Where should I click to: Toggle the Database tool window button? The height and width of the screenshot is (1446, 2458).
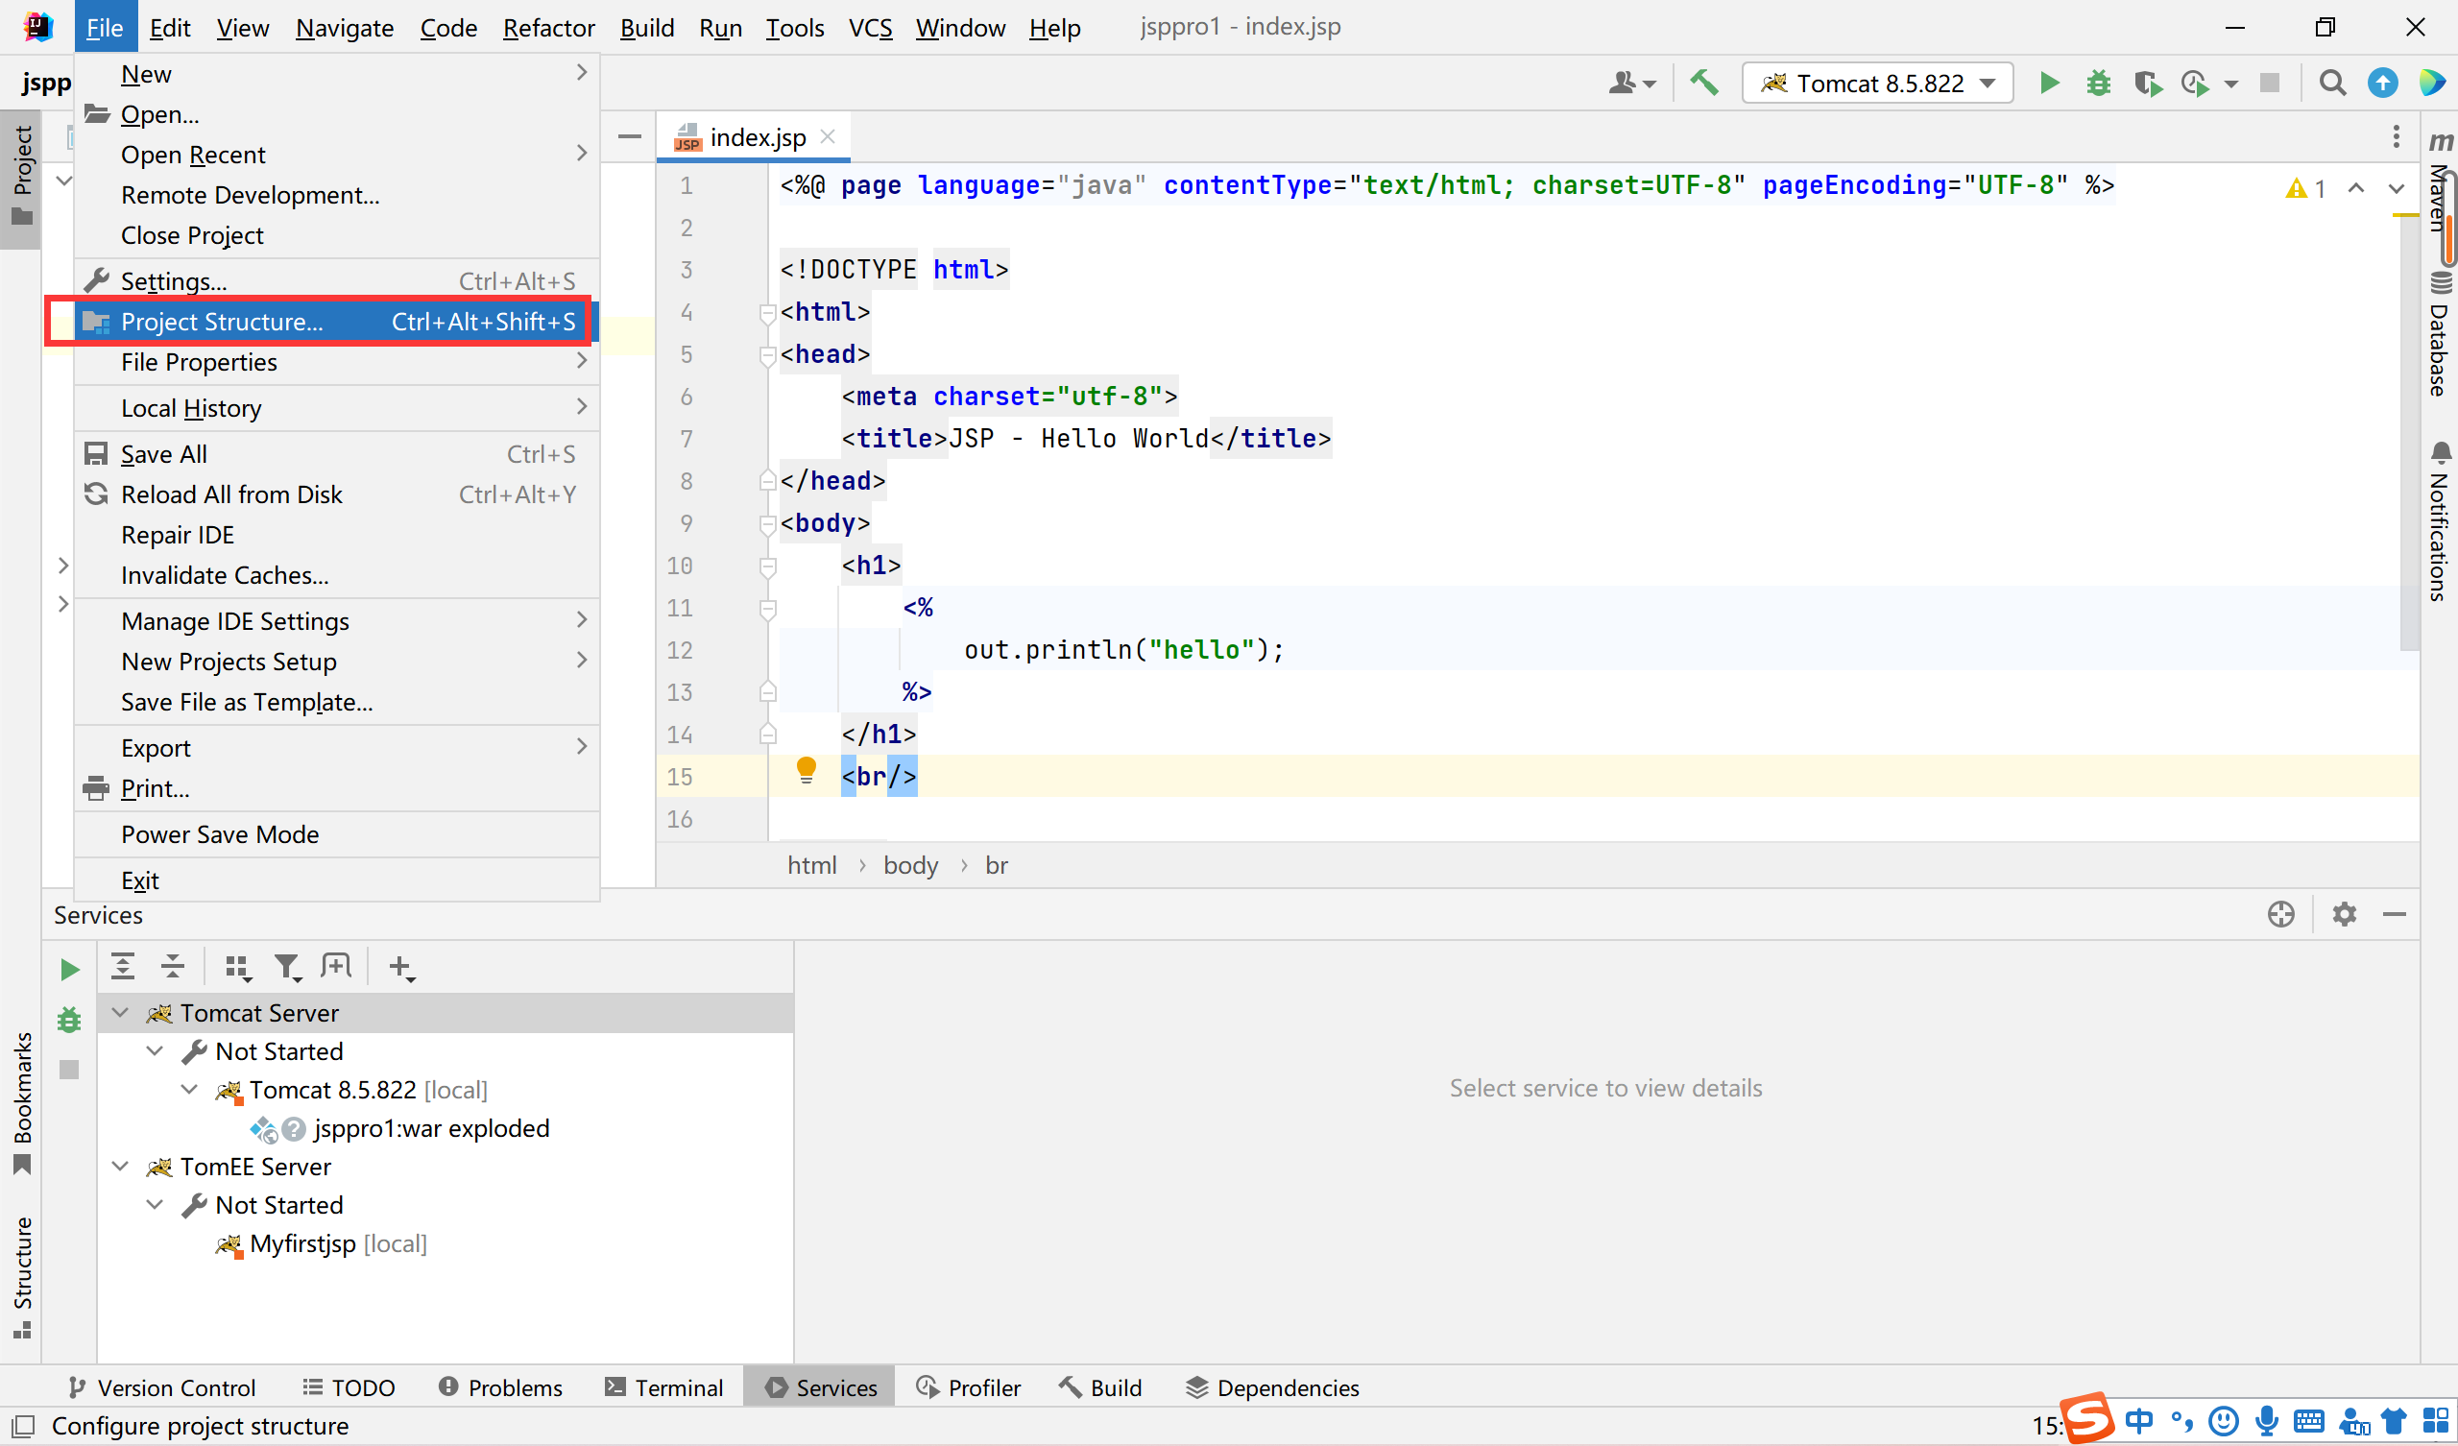[2440, 335]
